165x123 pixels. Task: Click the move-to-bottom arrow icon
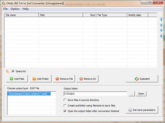161,35
